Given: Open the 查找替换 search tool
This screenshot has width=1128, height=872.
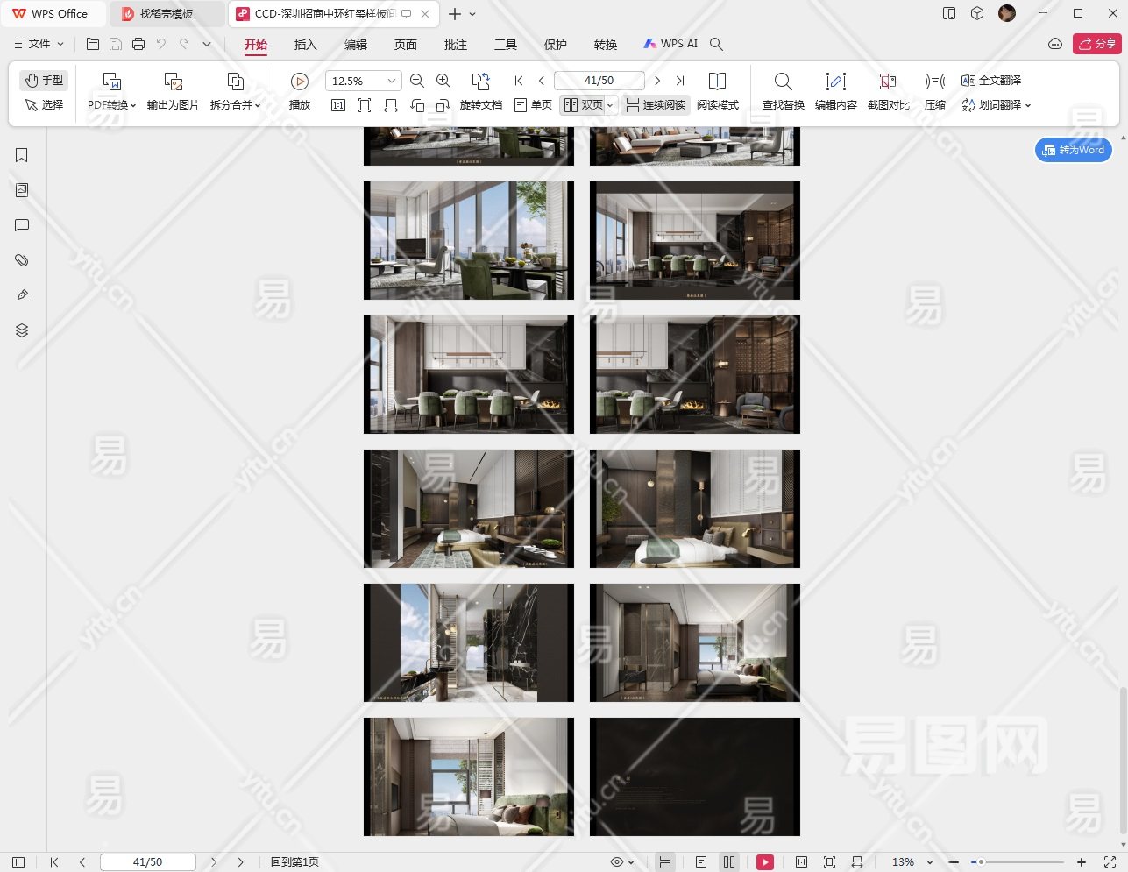Looking at the screenshot, I should 783,82.
